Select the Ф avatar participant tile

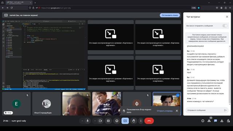click(x=137, y=104)
